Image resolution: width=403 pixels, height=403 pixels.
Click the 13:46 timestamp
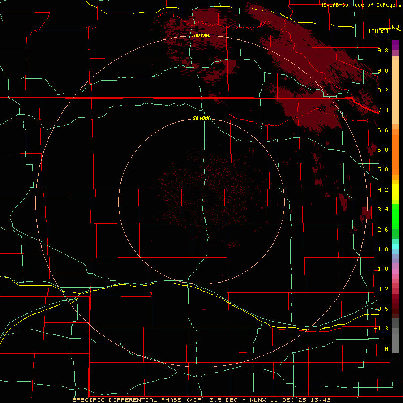pyautogui.click(x=321, y=400)
